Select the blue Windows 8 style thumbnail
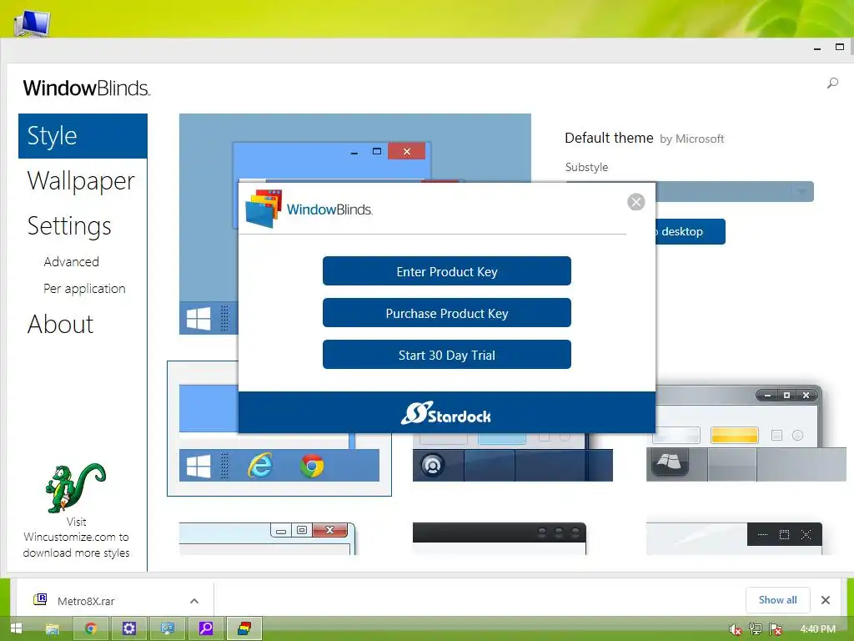Screen dimensions: 854x641 click(279, 428)
